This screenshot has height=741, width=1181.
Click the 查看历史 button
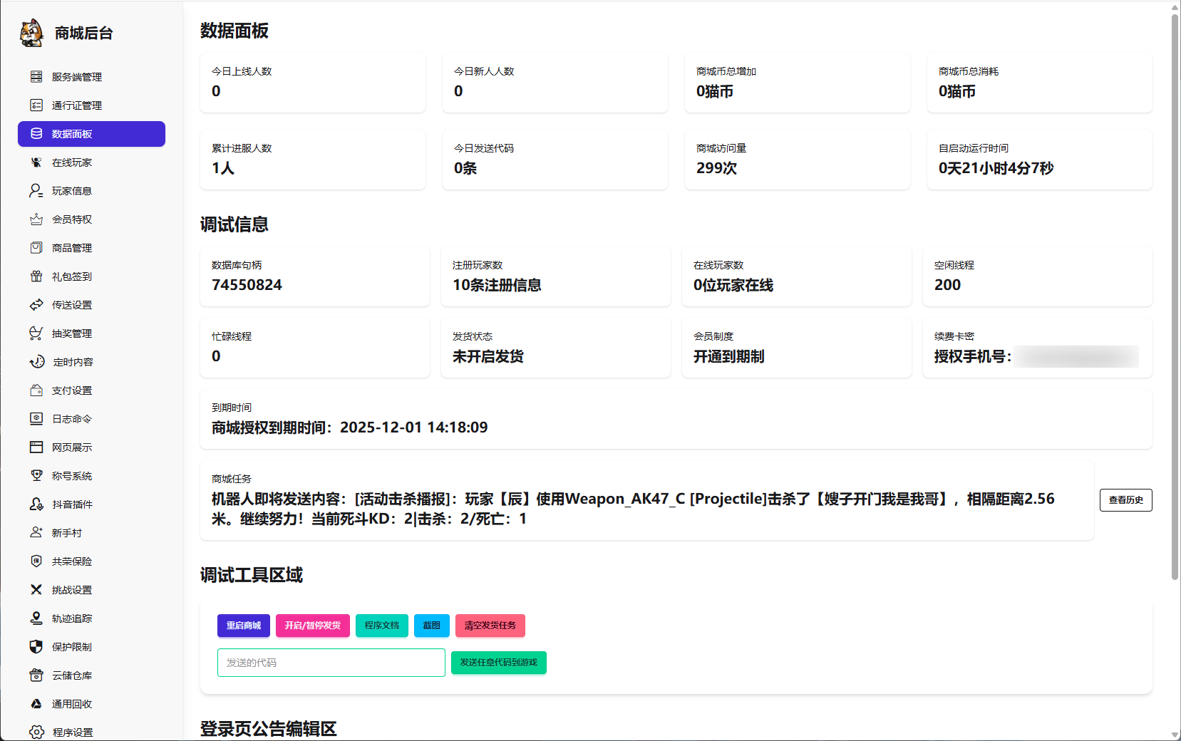pos(1125,500)
